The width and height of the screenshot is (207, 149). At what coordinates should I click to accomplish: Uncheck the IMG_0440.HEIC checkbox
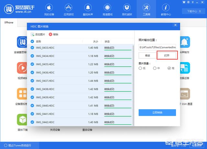point(32,106)
